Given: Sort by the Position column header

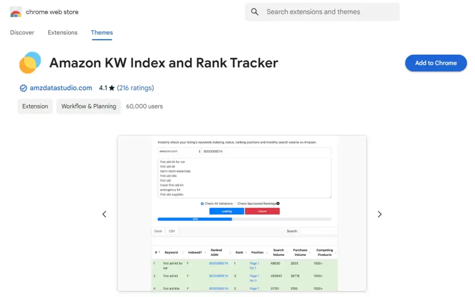Looking at the screenshot, I should (257, 253).
